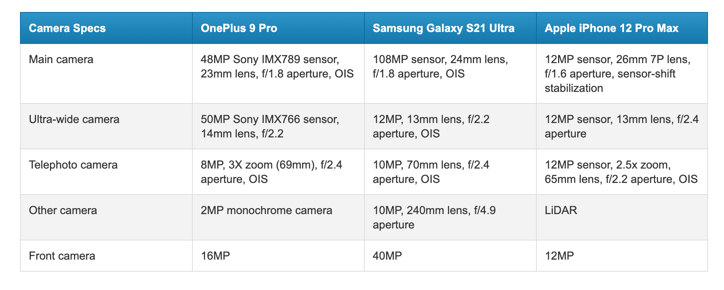Click the 40MP front camera cell
Screen dimensions: 724x290
pos(450,256)
